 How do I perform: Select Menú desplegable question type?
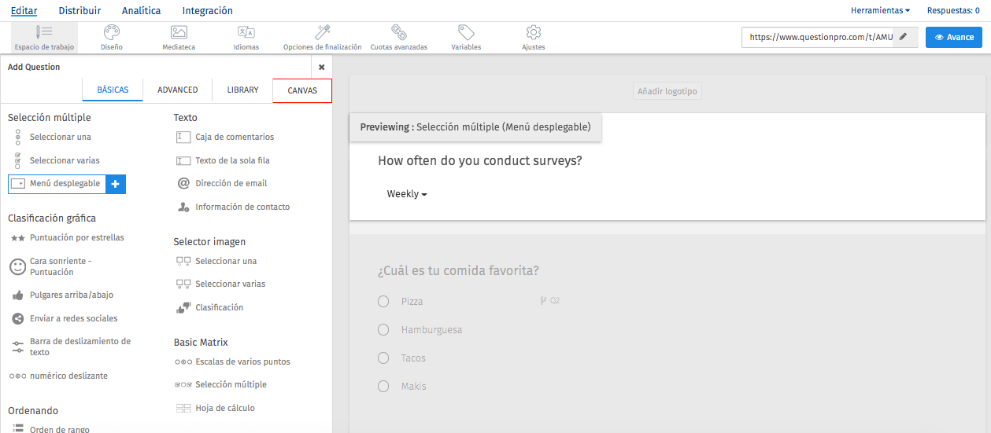tap(65, 184)
